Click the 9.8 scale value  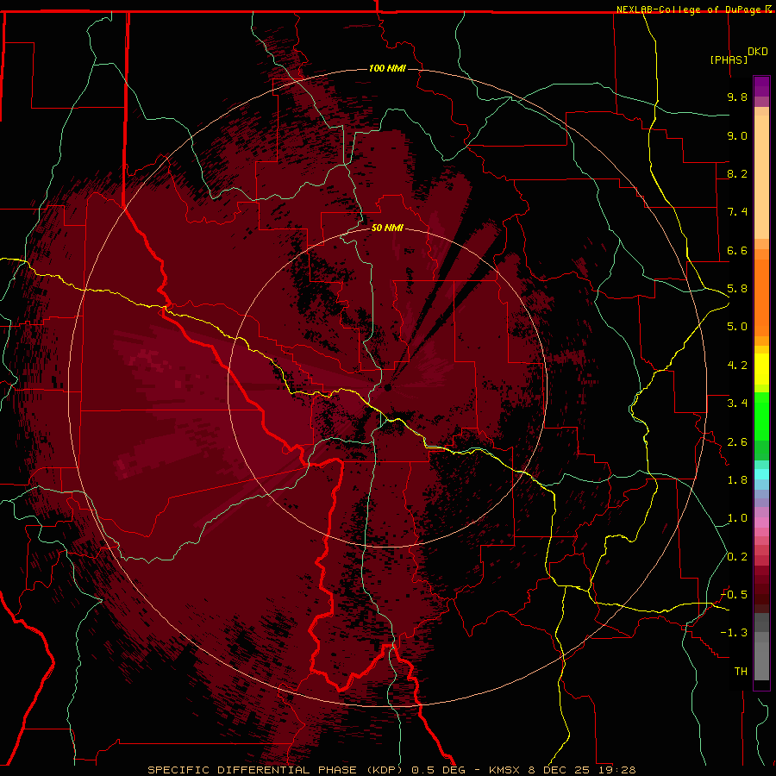737,97
